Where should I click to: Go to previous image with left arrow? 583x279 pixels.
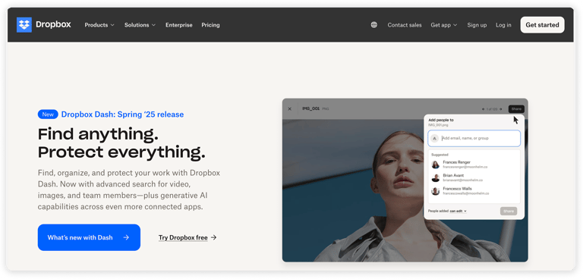coord(483,109)
